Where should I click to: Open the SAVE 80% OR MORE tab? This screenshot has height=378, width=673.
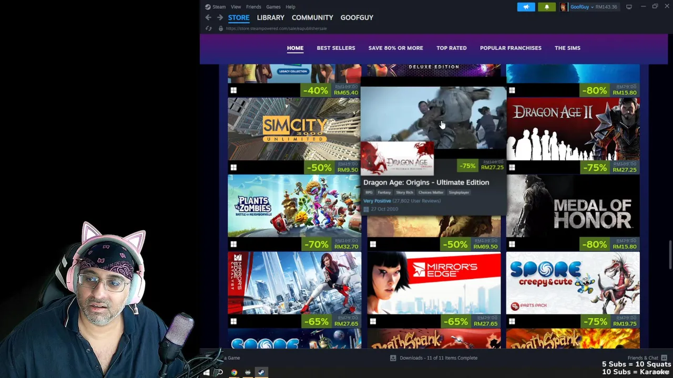point(395,48)
